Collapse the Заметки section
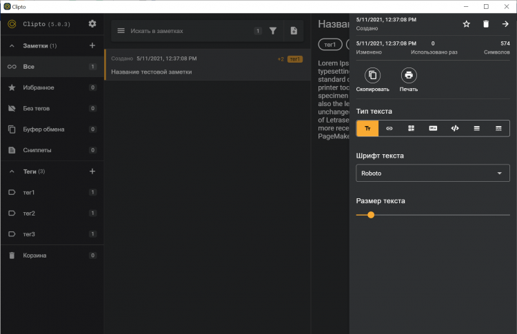 12,46
